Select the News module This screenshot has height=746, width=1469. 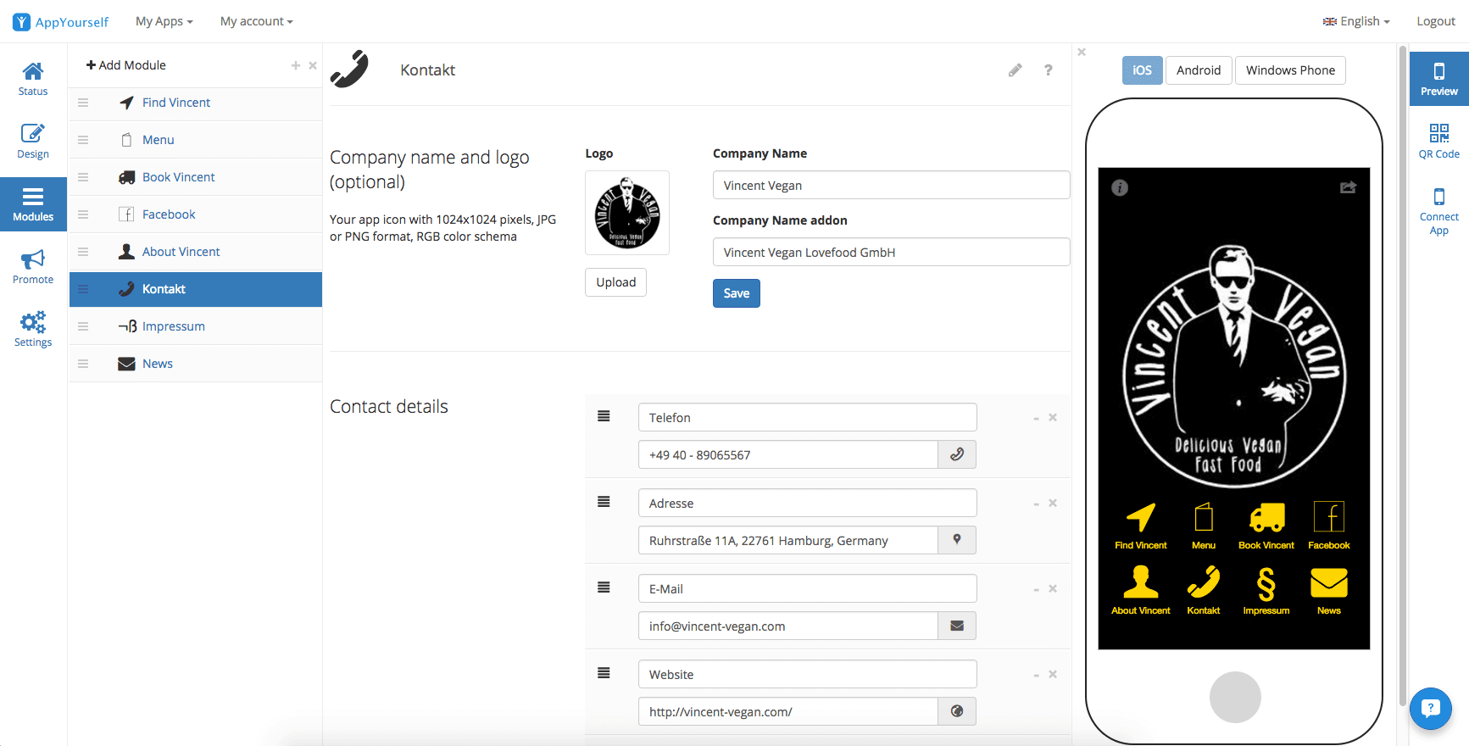[x=196, y=364]
